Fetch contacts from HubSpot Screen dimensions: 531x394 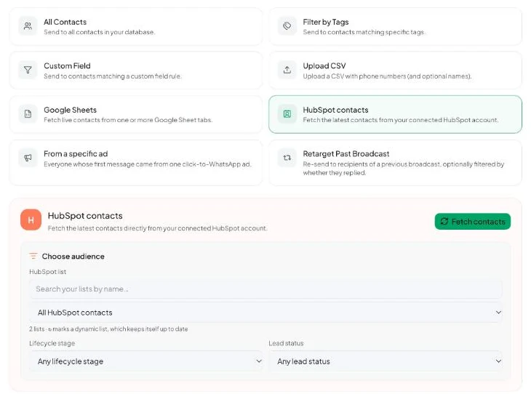tap(472, 222)
